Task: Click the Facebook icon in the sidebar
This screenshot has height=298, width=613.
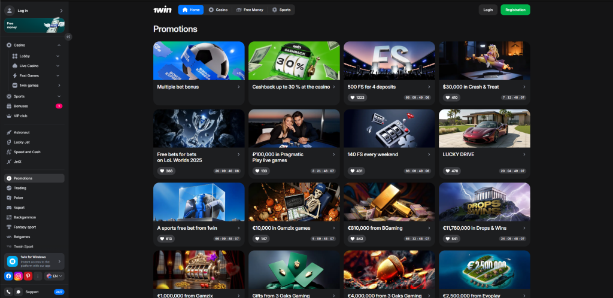Action: coord(9,276)
